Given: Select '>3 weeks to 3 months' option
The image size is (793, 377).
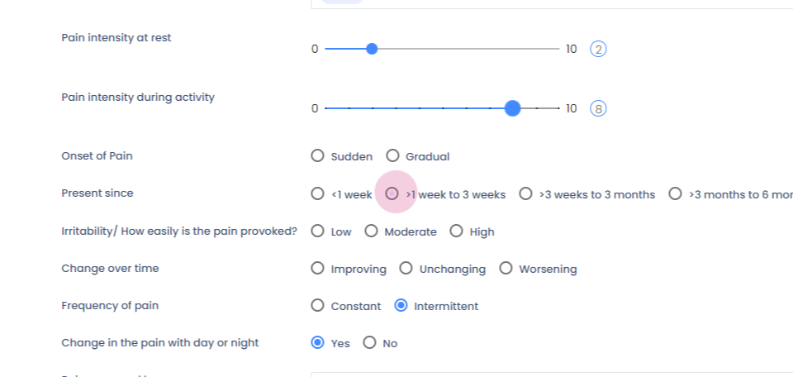Looking at the screenshot, I should point(525,193).
